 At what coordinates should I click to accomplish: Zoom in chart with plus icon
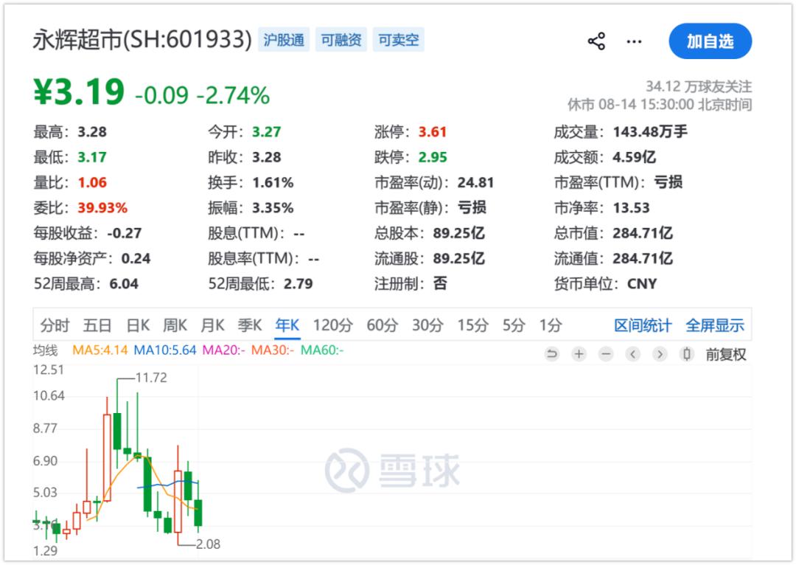[579, 353]
